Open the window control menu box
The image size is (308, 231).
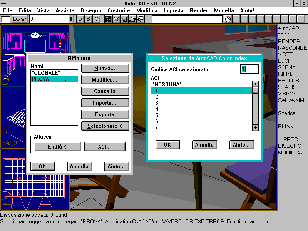tap(3, 3)
